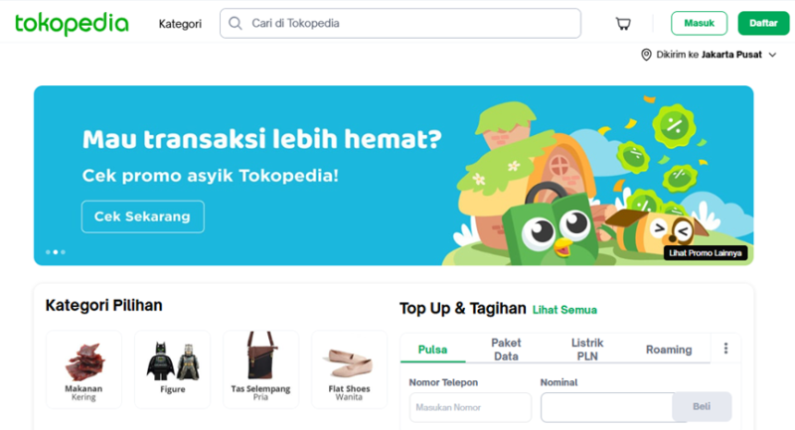Open the Tas Selempang Pria category

pos(260,369)
